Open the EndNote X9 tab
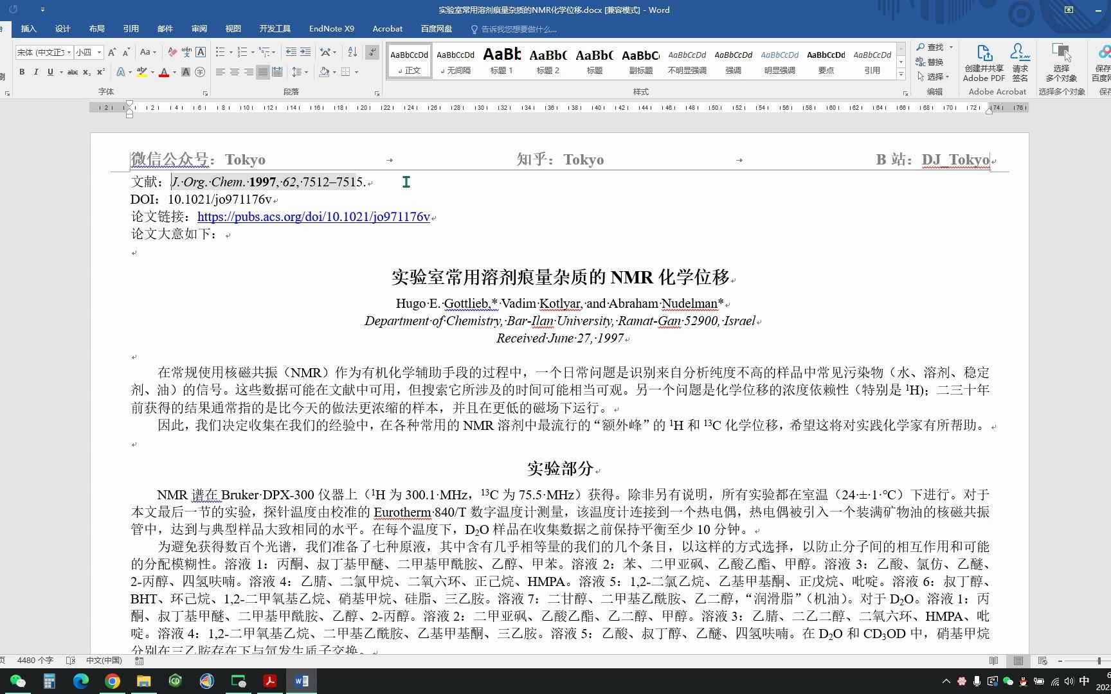 point(331,29)
